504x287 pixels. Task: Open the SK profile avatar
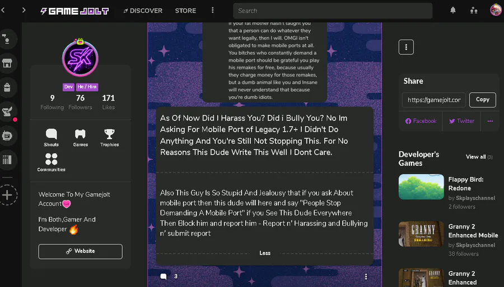click(x=80, y=58)
